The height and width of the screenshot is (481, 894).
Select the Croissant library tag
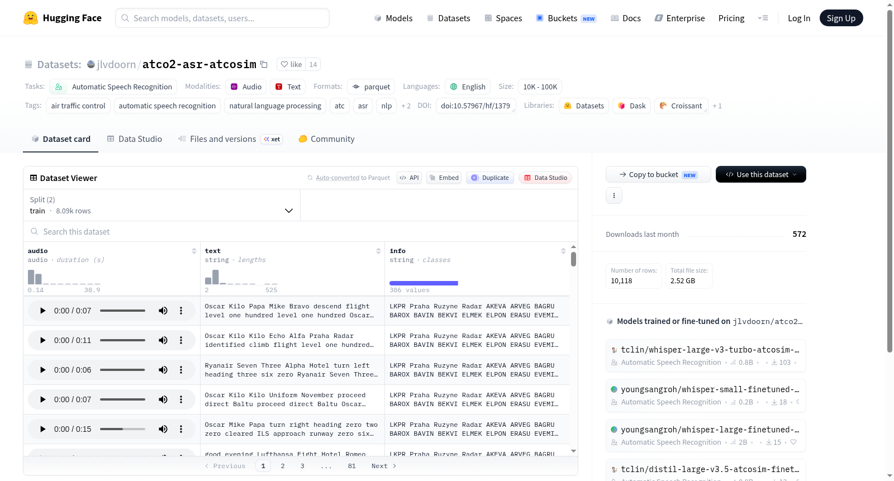681,106
